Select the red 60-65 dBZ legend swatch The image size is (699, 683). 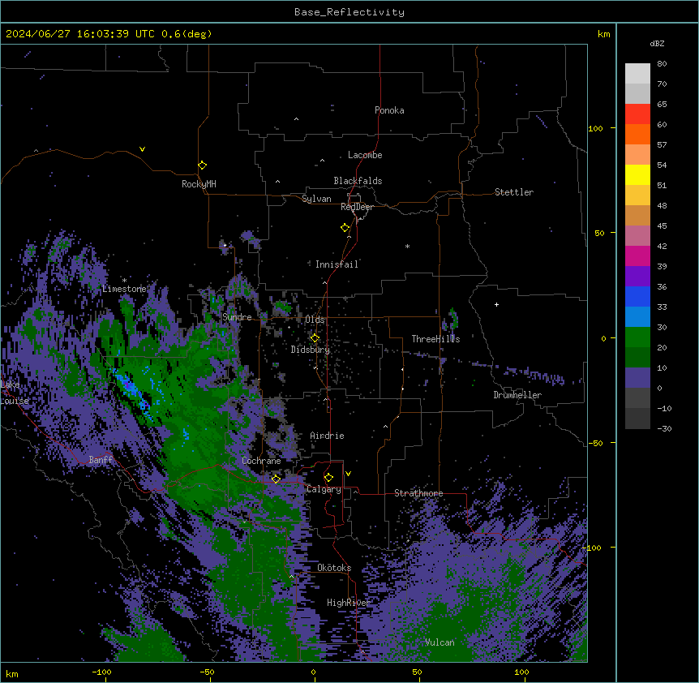[637, 114]
